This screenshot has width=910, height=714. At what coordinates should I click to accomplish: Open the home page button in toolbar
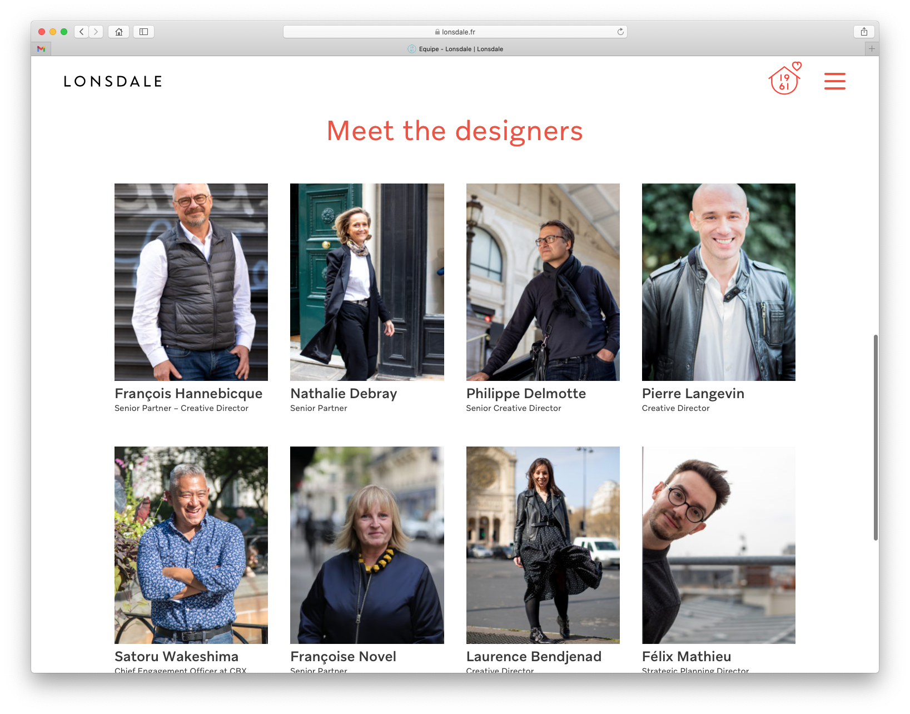tap(118, 32)
